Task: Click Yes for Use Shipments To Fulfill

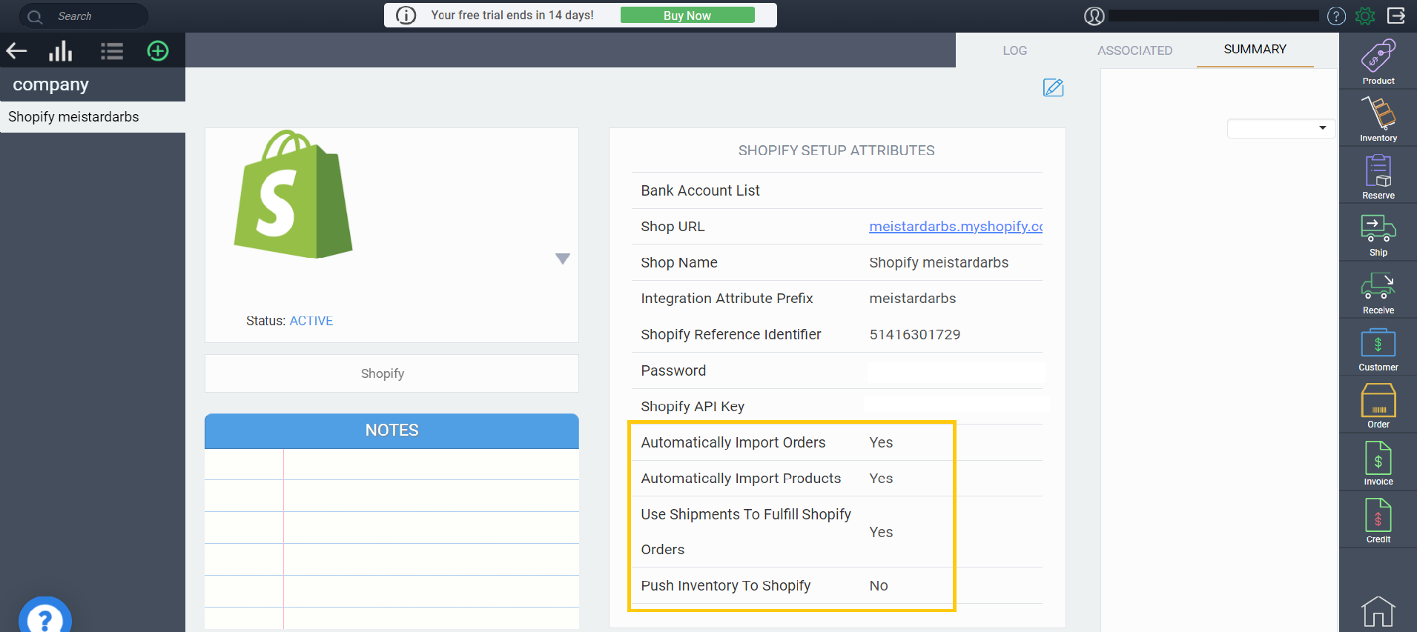Action: point(881,532)
